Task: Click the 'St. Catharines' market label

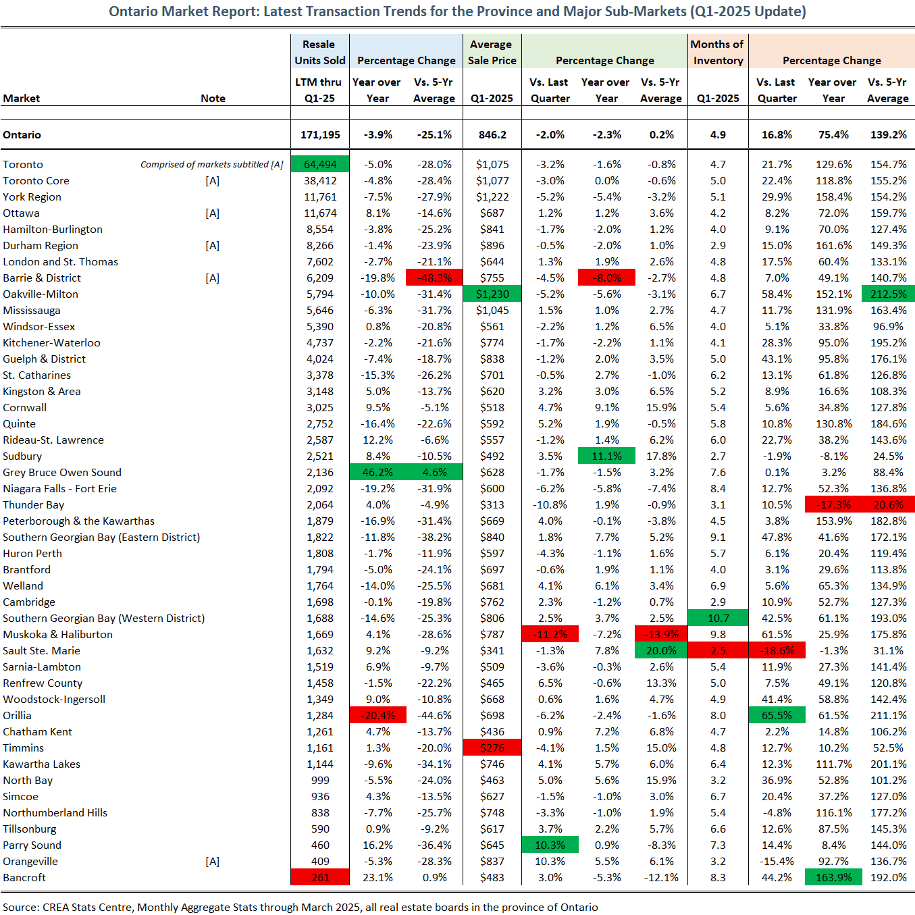Action: click(x=36, y=375)
